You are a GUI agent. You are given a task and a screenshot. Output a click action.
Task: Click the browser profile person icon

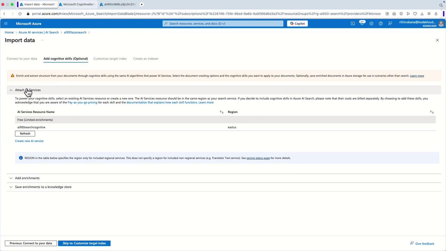436,14
